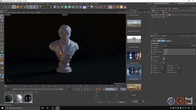Image resolution: width=196 pixels, height=110 pixels.
Task: Enable the Add Material checkbox
Action: [164, 57]
